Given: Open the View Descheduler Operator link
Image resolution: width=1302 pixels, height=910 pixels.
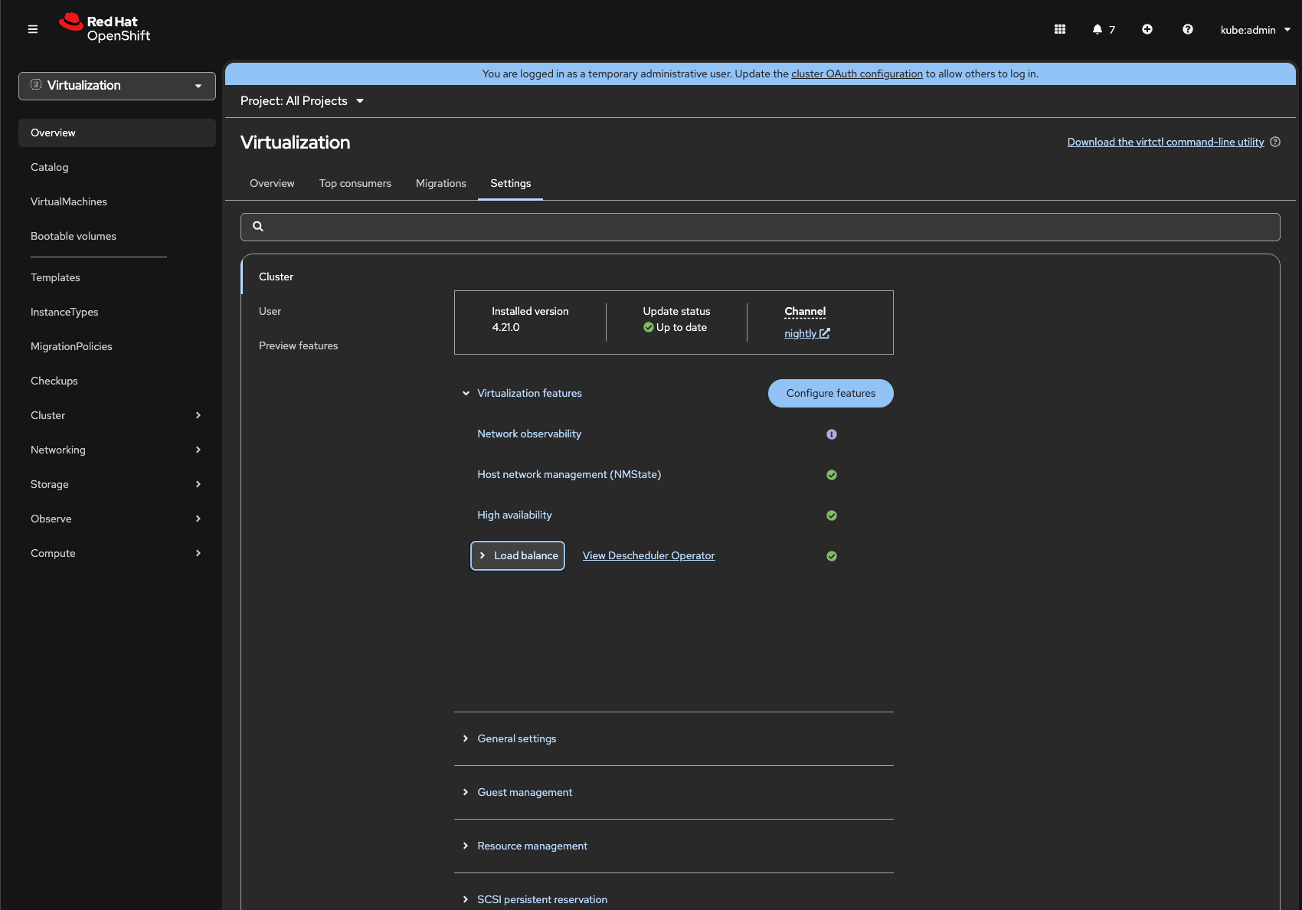Looking at the screenshot, I should pos(648,555).
